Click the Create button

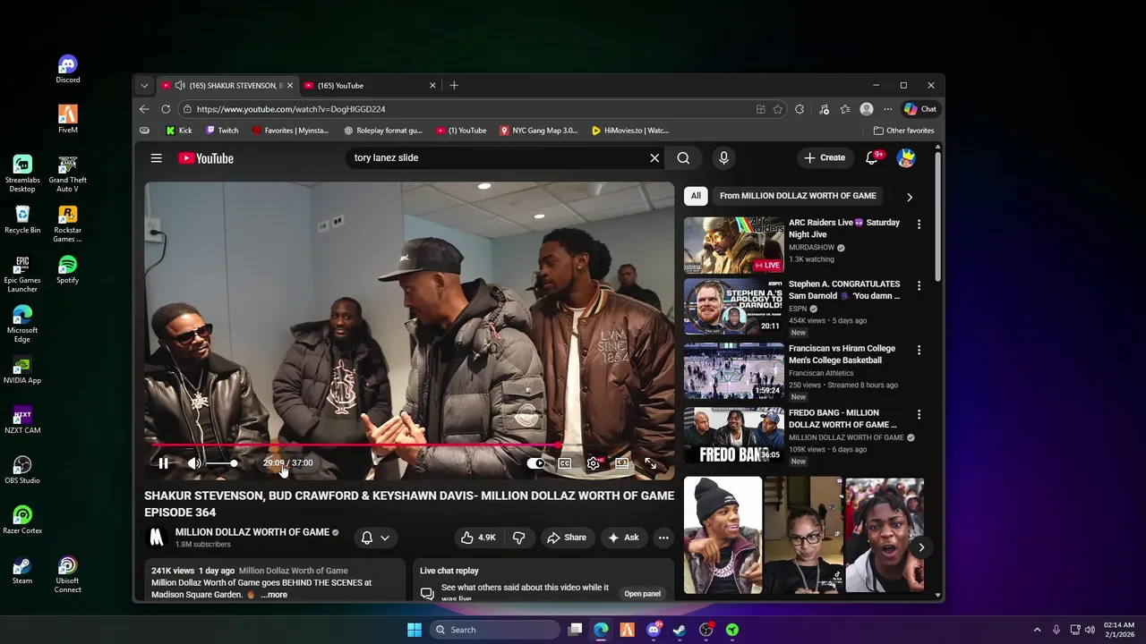click(825, 158)
